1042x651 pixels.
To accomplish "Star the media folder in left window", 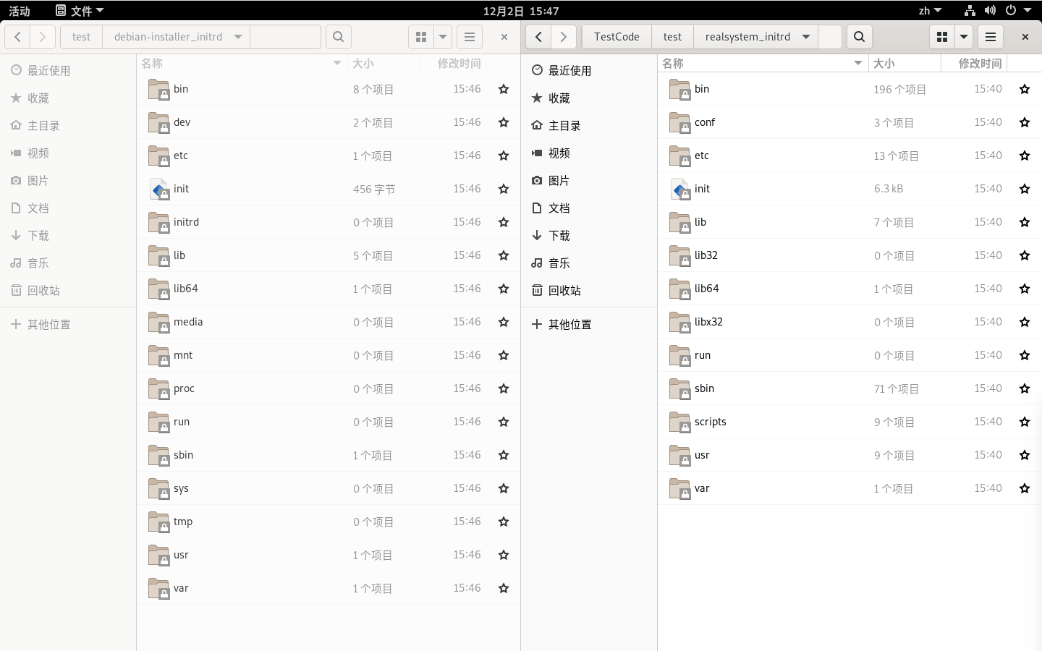I will tap(504, 322).
